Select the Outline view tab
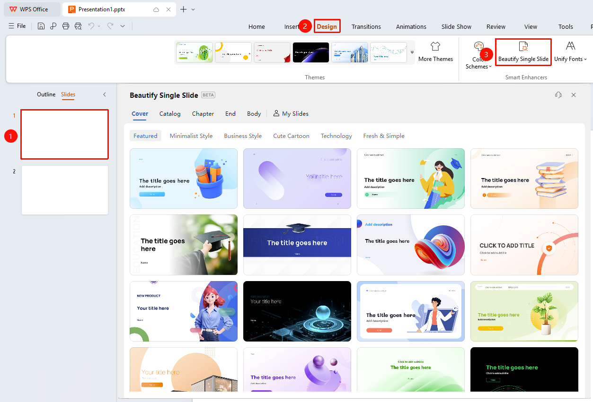The height and width of the screenshot is (402, 593). 46,94
